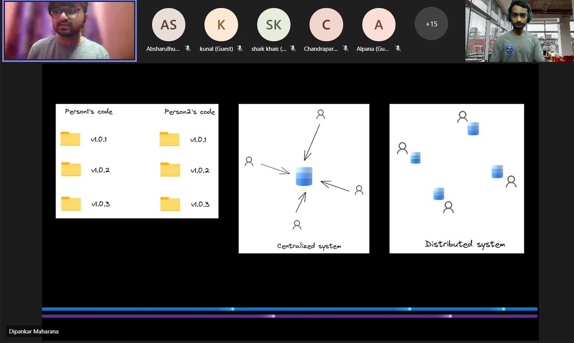Click the topmost user icon in Distributed system

point(462,117)
